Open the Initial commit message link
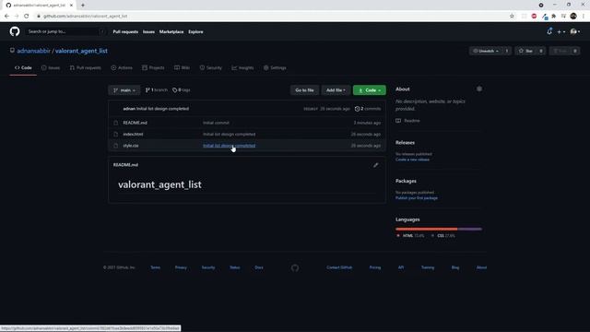This screenshot has width=590, height=332. point(216,123)
